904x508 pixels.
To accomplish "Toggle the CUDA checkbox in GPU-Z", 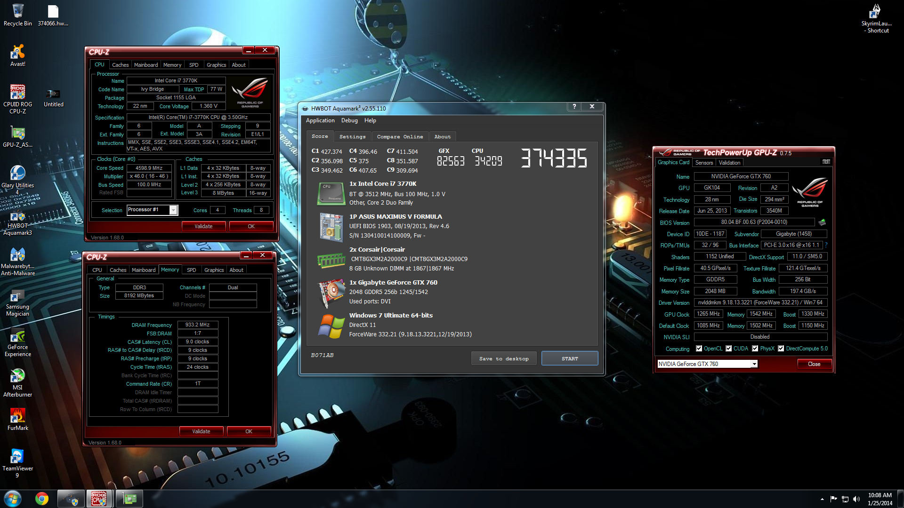I will click(728, 349).
